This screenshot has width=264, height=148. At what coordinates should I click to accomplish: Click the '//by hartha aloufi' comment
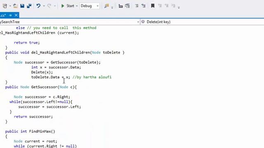click(x=92, y=77)
